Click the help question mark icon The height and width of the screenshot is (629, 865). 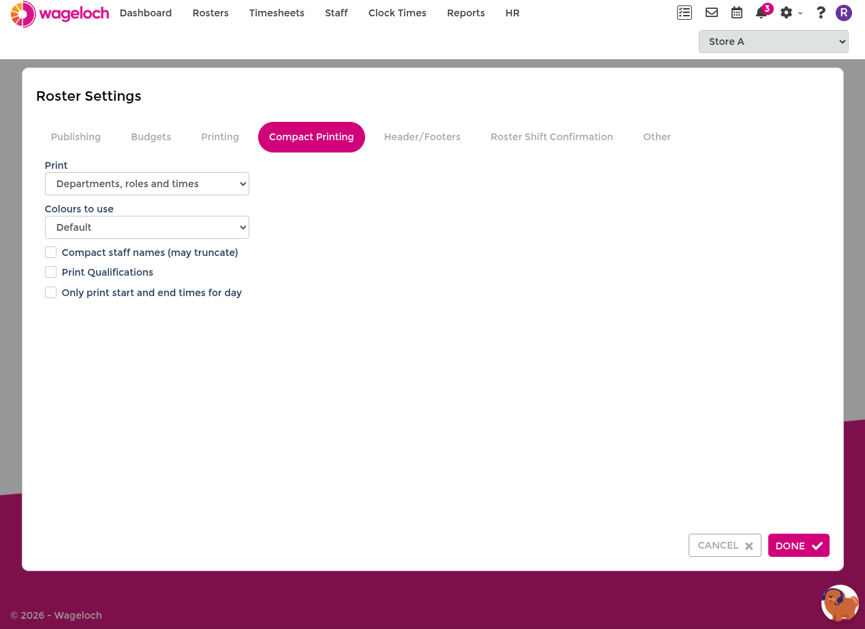(x=821, y=13)
